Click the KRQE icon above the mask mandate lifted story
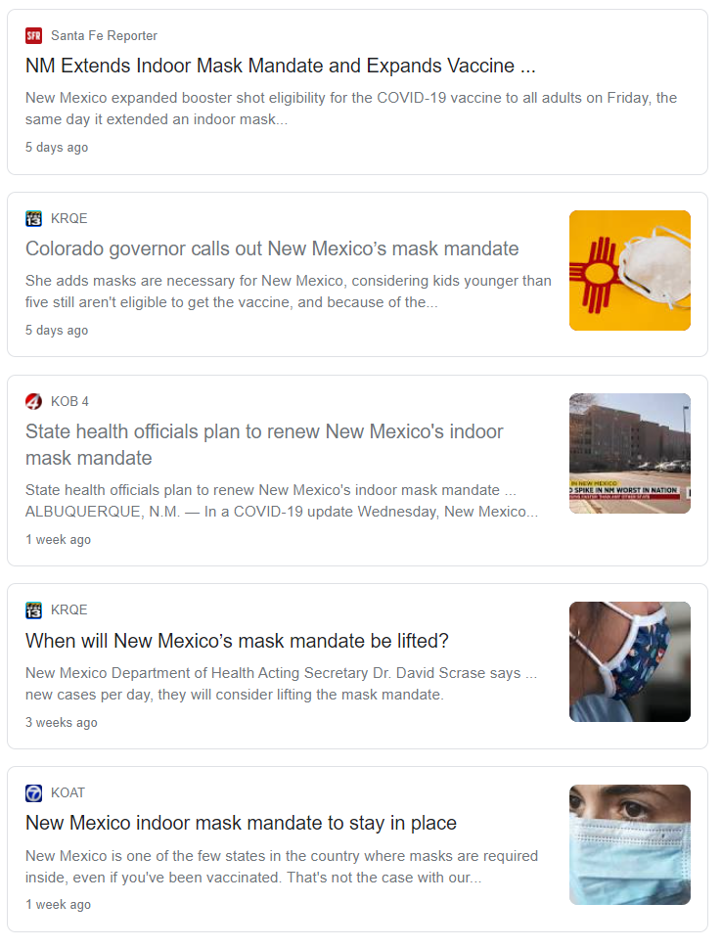 pyautogui.click(x=34, y=610)
